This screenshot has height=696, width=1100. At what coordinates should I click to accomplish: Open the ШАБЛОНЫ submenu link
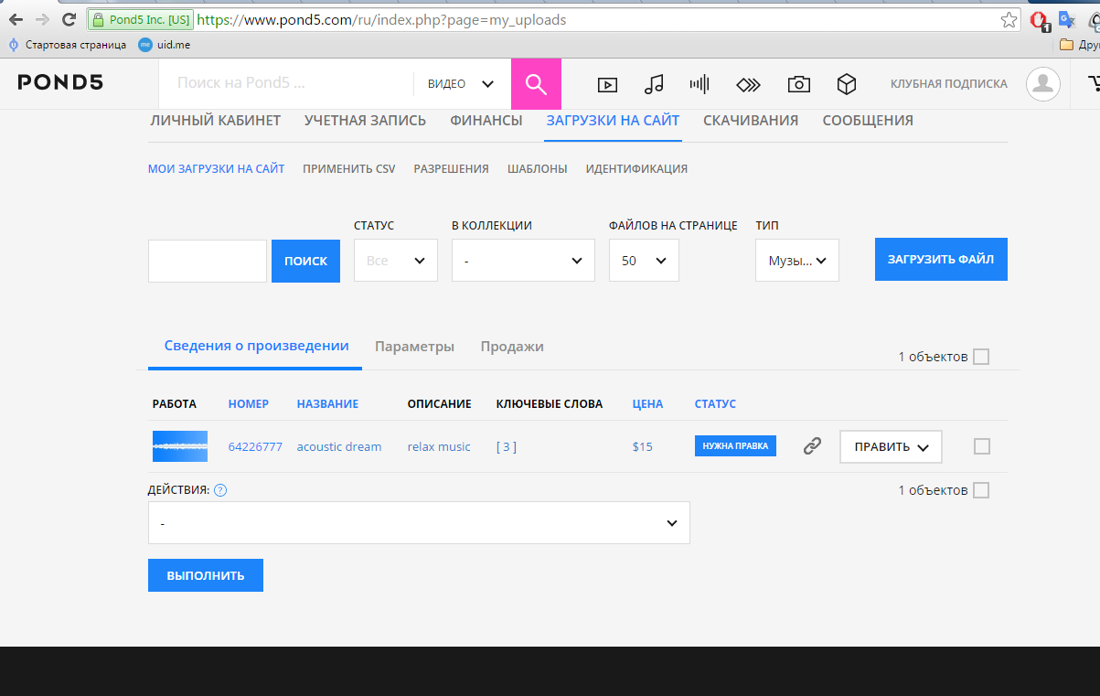(x=538, y=169)
